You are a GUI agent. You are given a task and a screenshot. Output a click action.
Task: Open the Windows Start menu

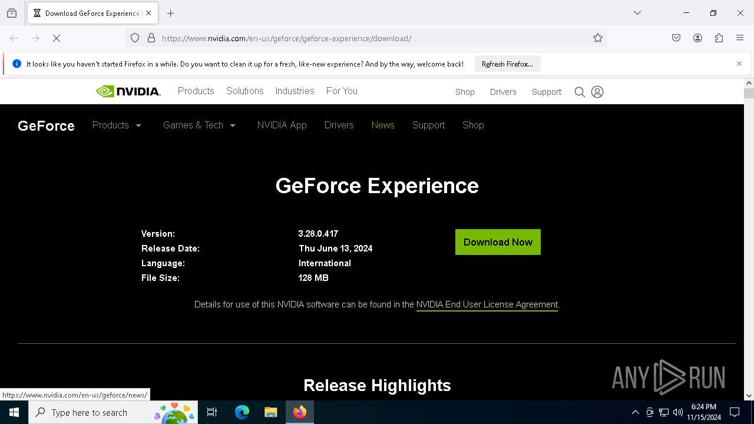coord(14,412)
